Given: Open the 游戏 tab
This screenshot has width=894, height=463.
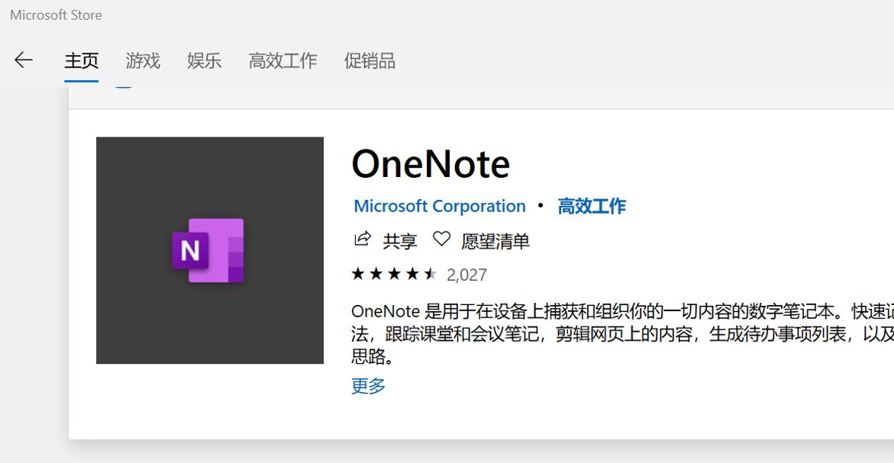Looking at the screenshot, I should coord(143,61).
